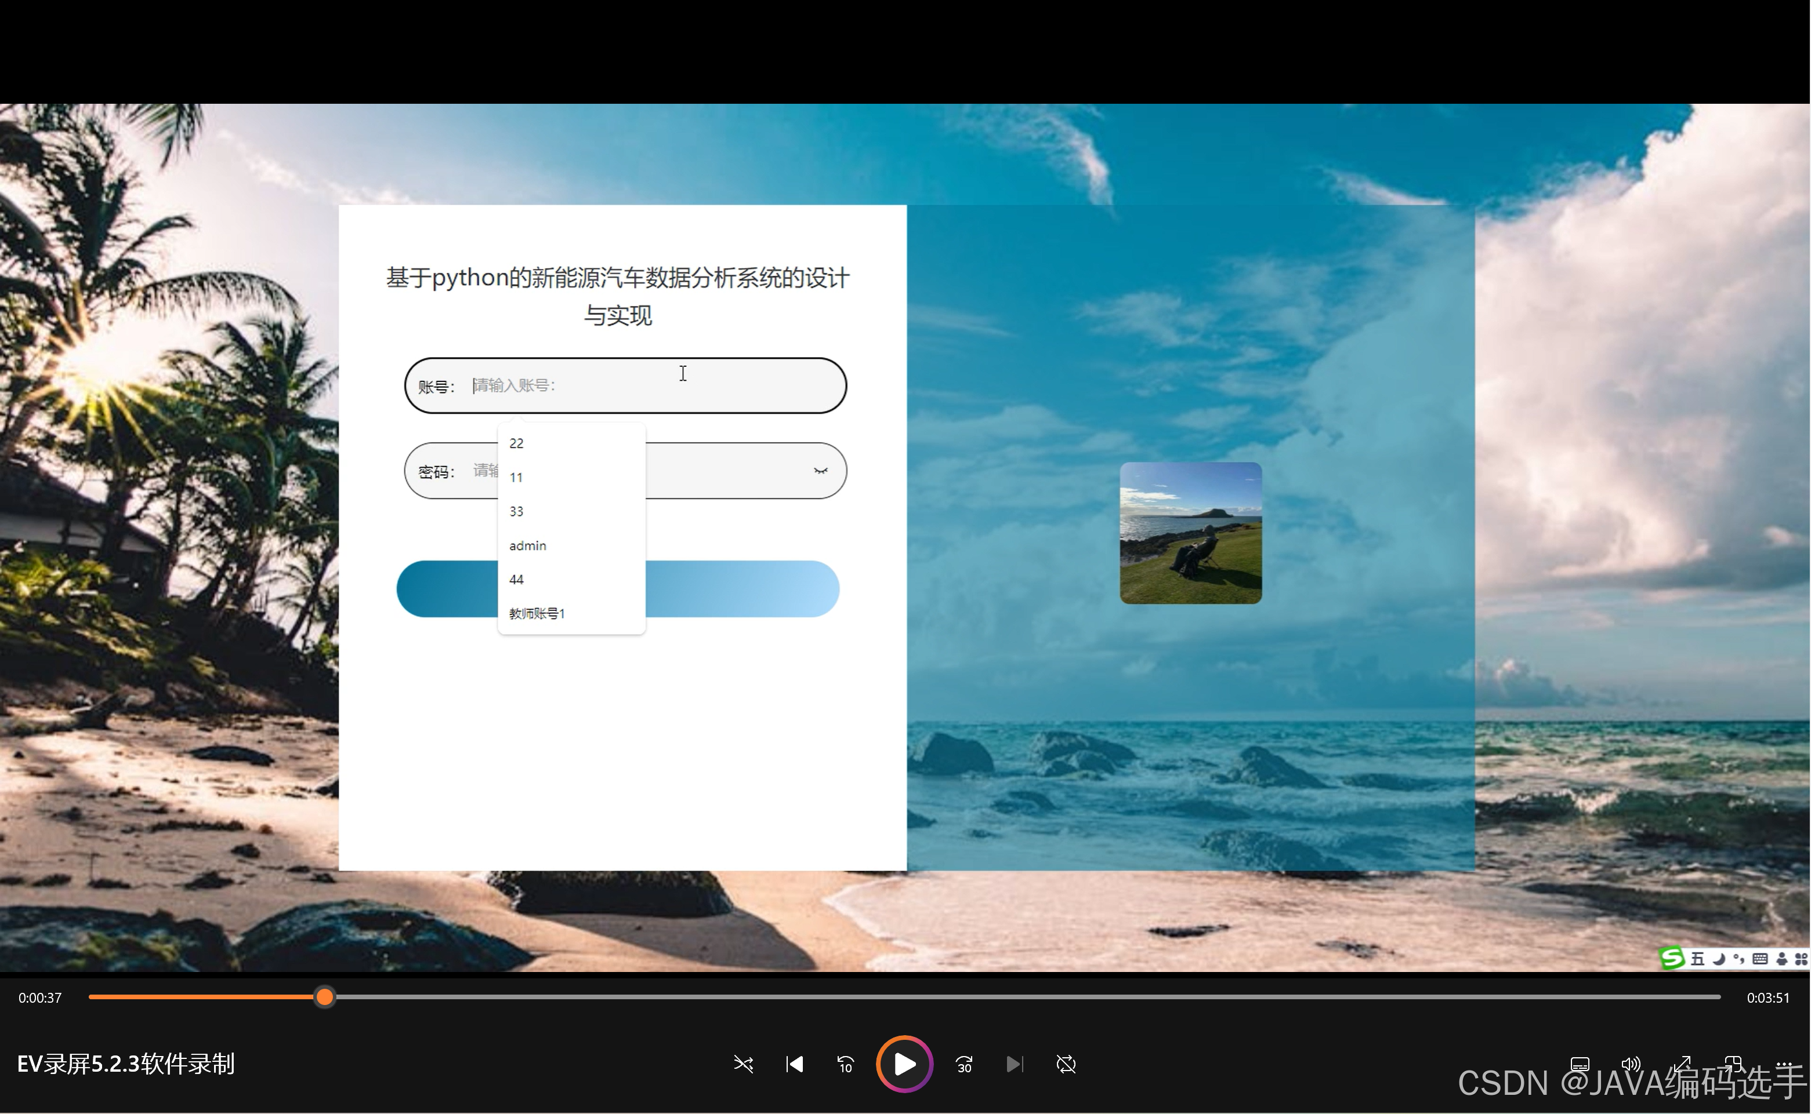Click the 0:00:37 elapsed time
Screen dimensions: 1811x1114
[x=40, y=997]
